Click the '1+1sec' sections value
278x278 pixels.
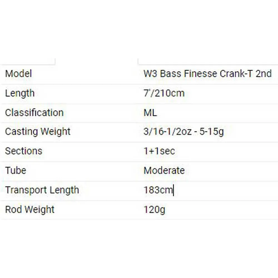pyautogui.click(x=159, y=151)
